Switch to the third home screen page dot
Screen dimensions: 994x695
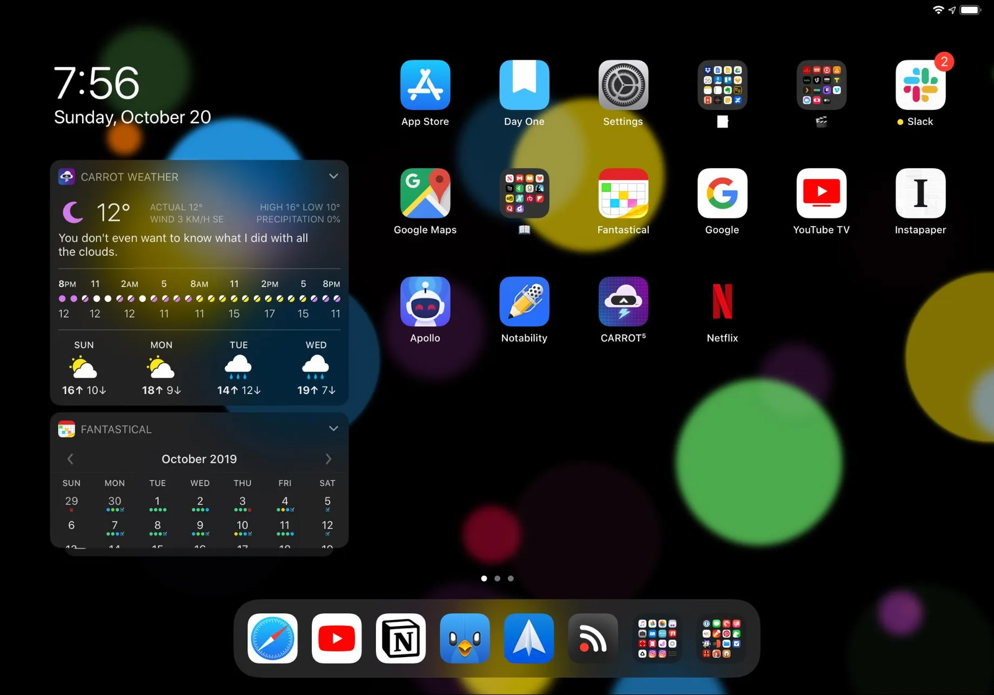(511, 578)
